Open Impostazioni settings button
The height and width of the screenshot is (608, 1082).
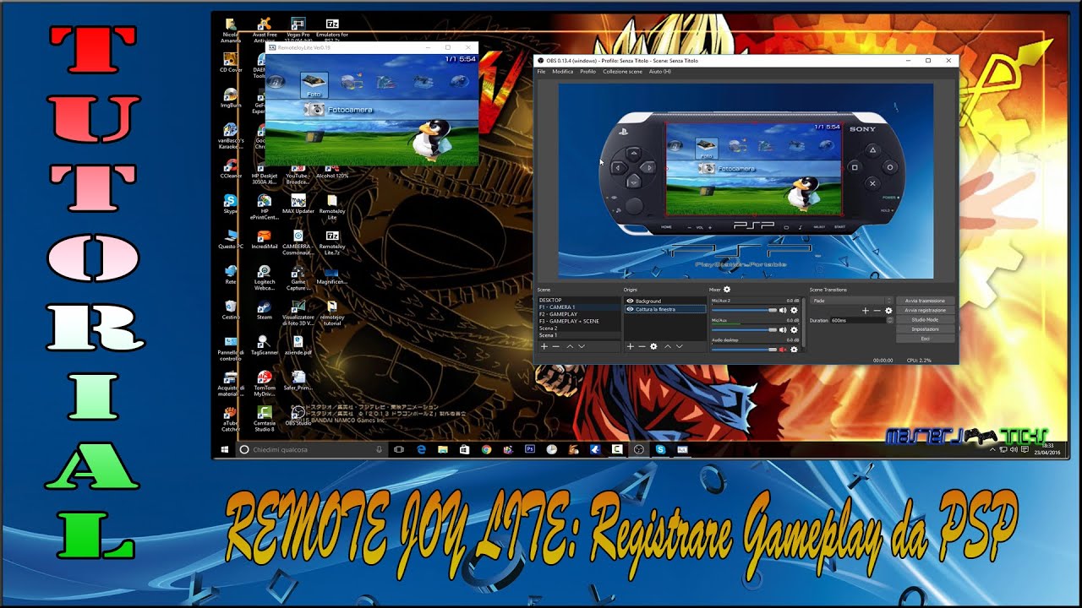pyautogui.click(x=926, y=329)
